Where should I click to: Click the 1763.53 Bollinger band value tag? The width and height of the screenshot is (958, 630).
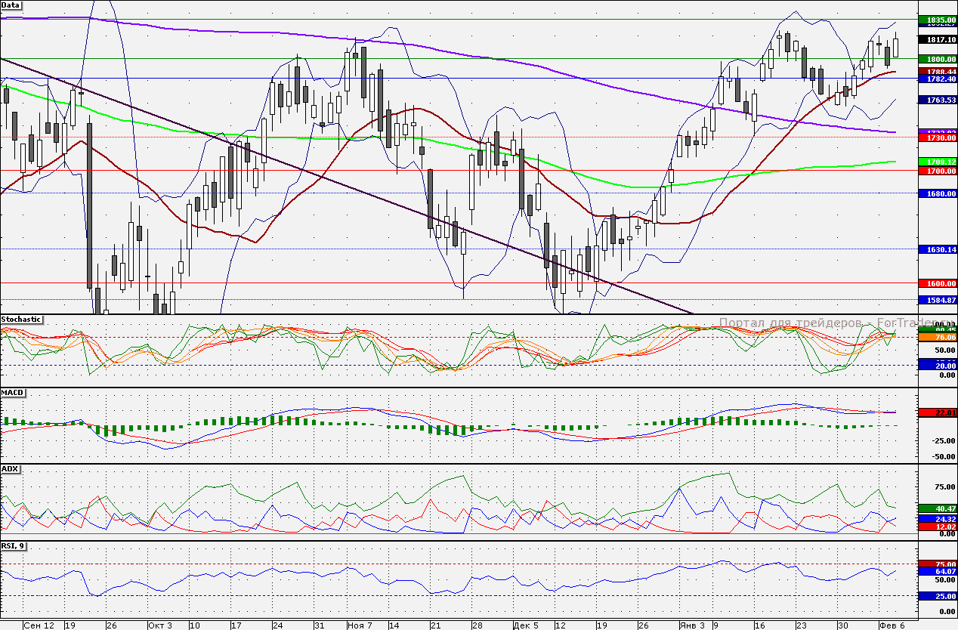pyautogui.click(x=937, y=100)
